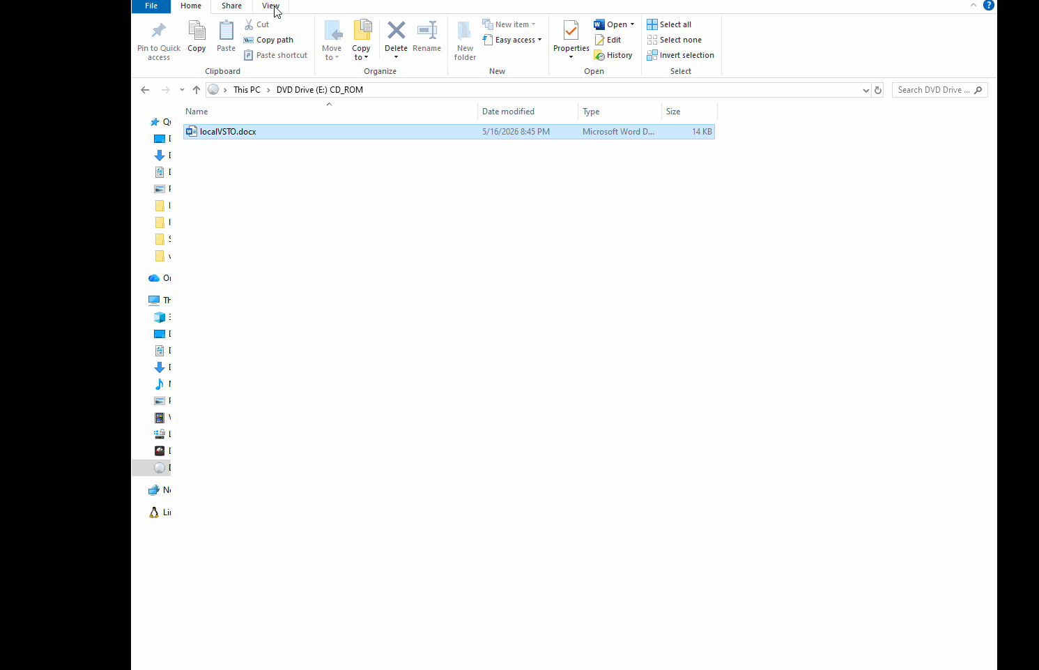Switch to the Share ribbon tab
Screen dimensions: 1039x670
tap(231, 6)
